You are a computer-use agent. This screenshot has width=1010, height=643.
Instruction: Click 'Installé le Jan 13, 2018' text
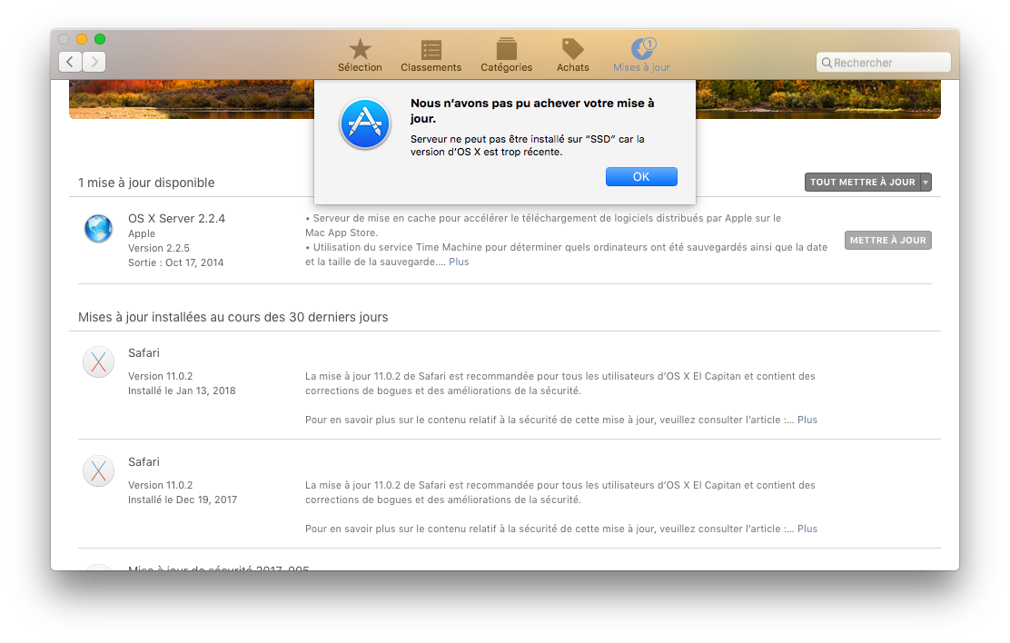(182, 391)
